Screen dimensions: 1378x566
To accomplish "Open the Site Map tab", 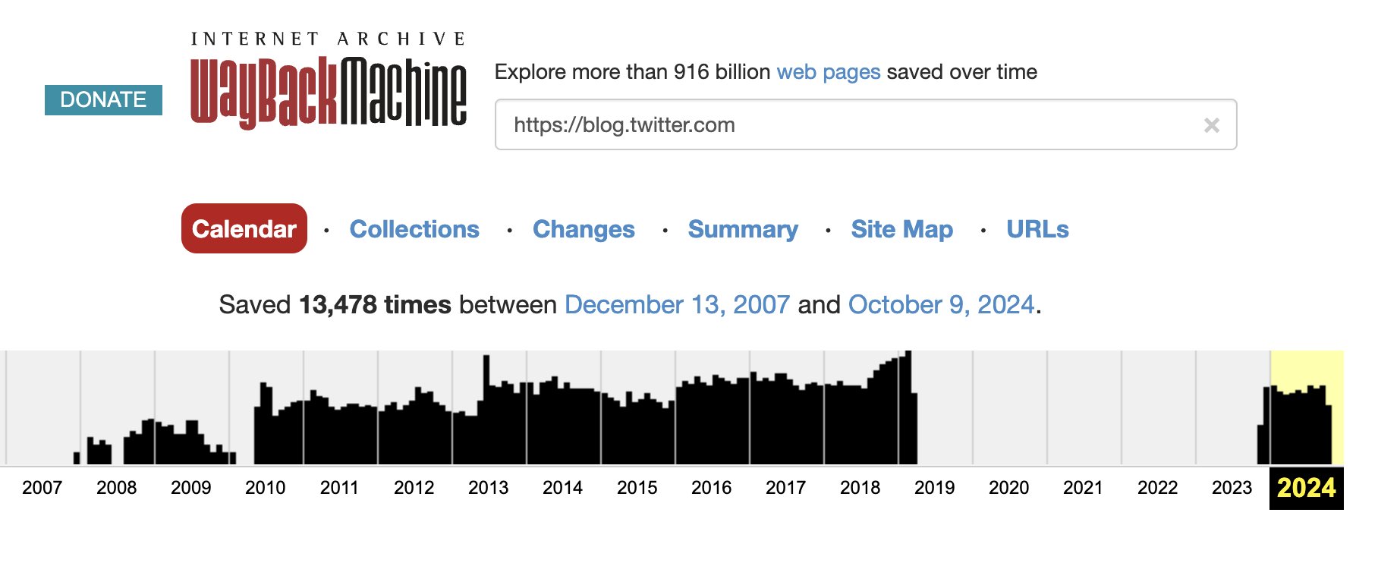I will [x=901, y=229].
